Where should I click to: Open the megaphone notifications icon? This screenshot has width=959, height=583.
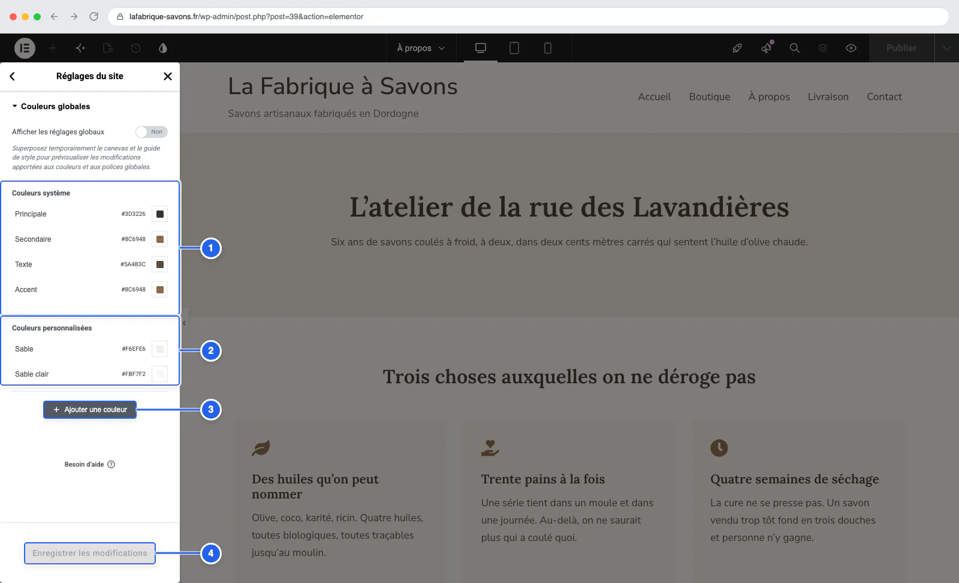pyautogui.click(x=767, y=48)
